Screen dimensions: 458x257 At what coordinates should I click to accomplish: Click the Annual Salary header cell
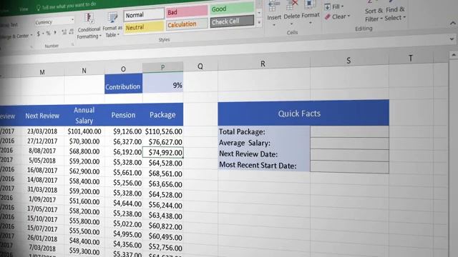point(84,115)
